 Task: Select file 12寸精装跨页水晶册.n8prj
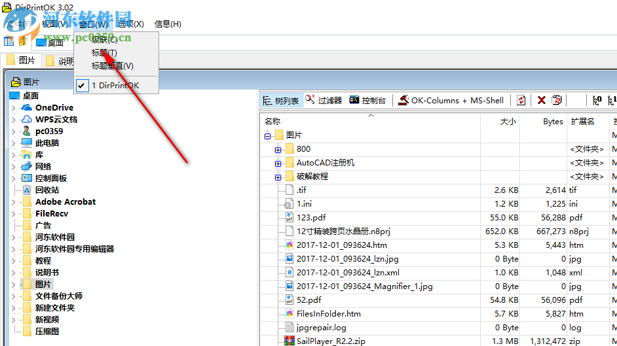[x=343, y=232]
